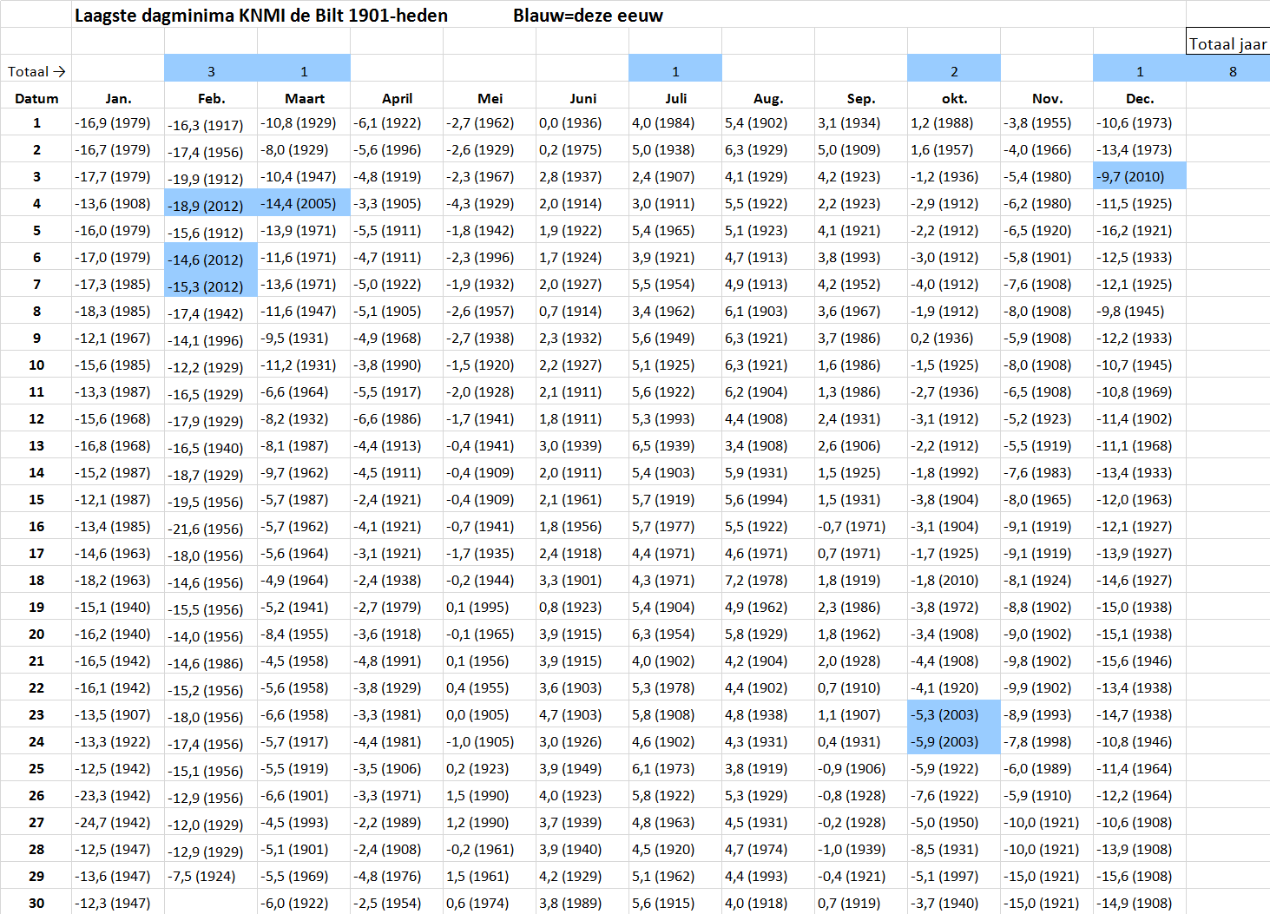Select cell '-7,5 (1924)'

click(211, 876)
